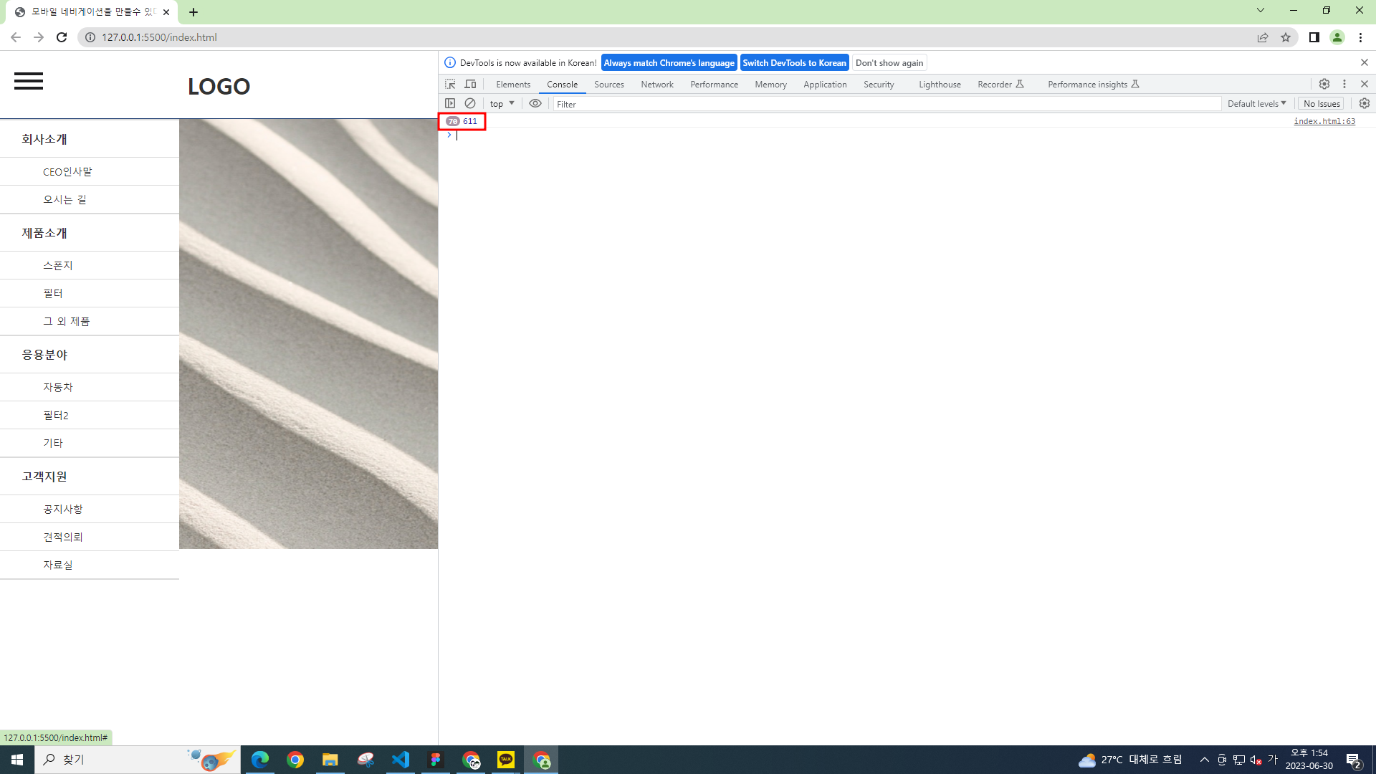Bookmark this page with star icon
Image resolution: width=1376 pixels, height=774 pixels.
tap(1286, 37)
